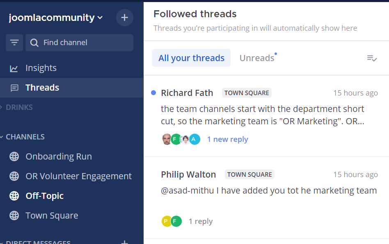Click the Threads message icon
Screen dimensions: 389x244
pos(14,88)
